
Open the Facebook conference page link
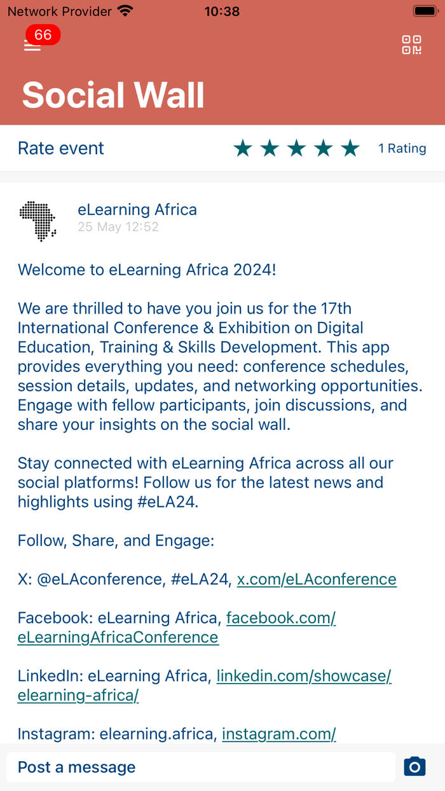(282, 617)
